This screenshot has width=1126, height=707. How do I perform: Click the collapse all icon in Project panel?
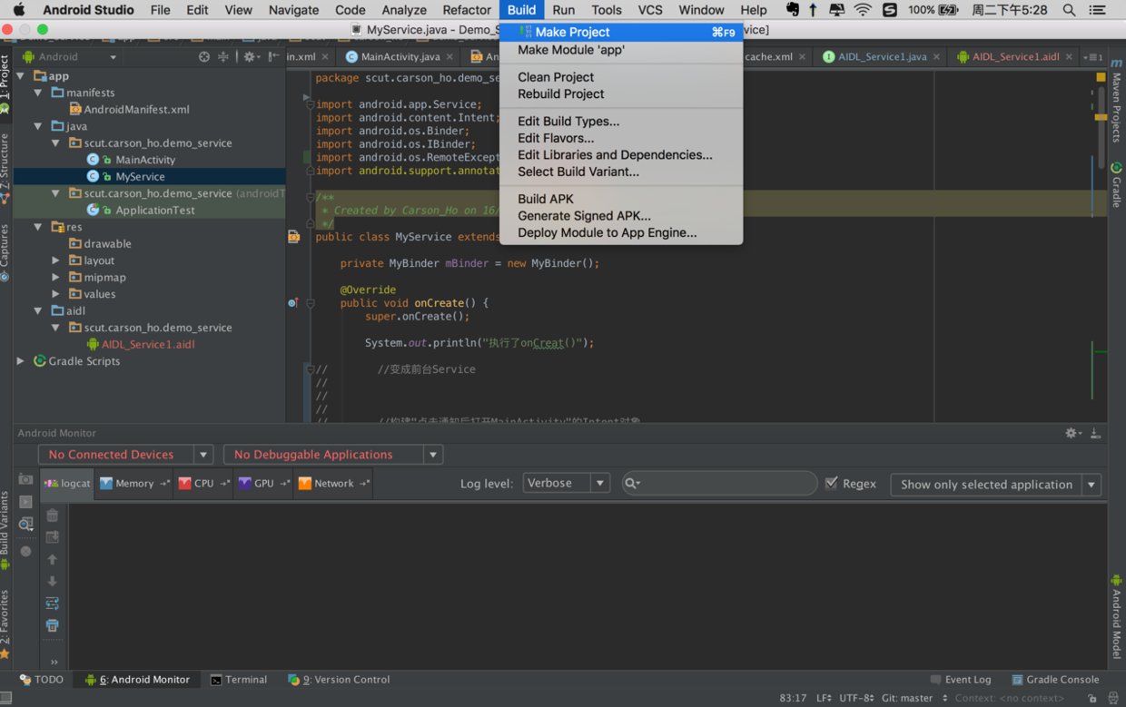click(x=223, y=56)
